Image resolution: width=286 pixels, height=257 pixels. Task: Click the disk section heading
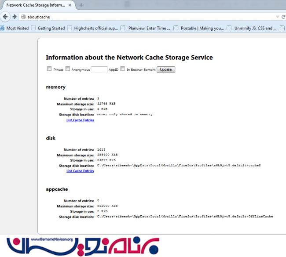51,138
